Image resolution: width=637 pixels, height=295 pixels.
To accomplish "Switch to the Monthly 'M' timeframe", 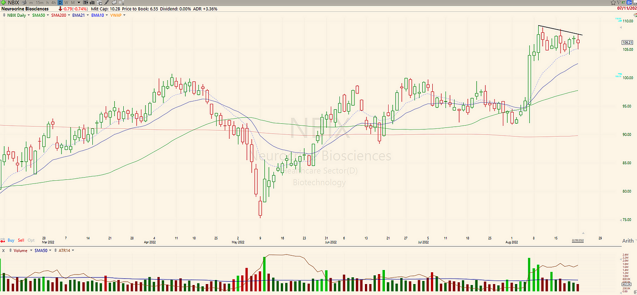I will (x=73, y=3).
